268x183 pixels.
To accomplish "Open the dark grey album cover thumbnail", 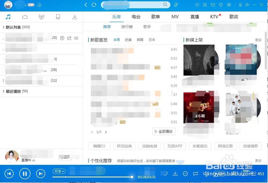I will [199, 60].
